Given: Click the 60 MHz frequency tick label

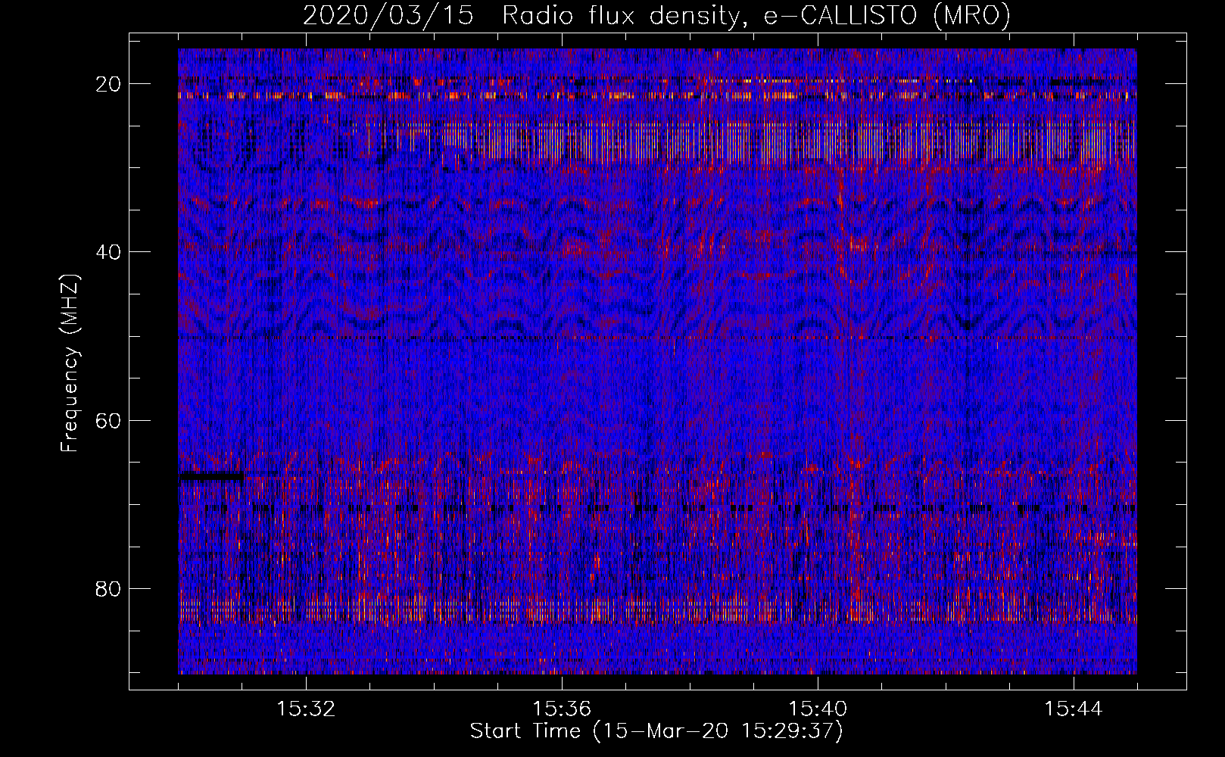Looking at the screenshot, I should pyautogui.click(x=109, y=420).
